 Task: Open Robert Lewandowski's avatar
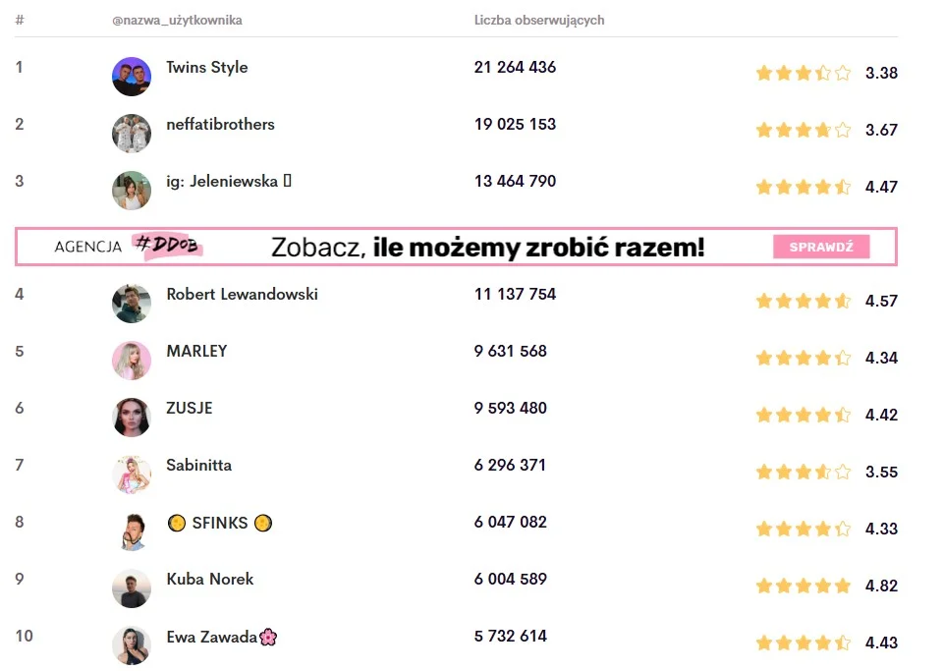[132, 304]
